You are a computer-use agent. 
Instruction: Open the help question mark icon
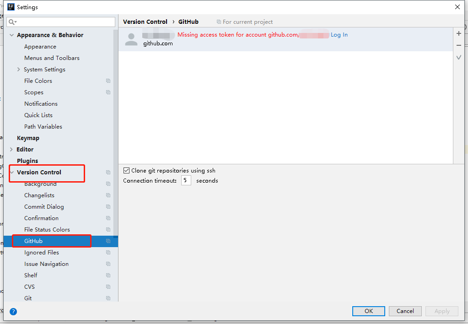pos(13,312)
